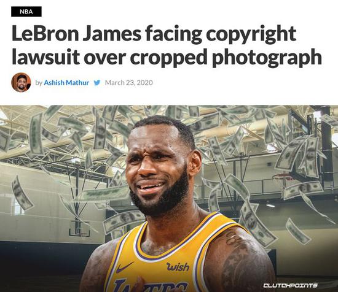Screen dimensions: 338x292
Task: Click the word "copyright" in the headline
Action: tap(251, 34)
